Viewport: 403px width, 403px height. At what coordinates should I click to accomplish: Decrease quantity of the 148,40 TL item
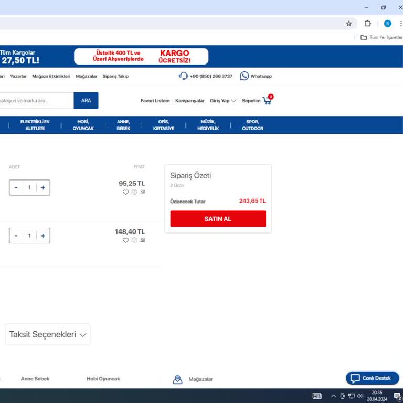click(x=16, y=236)
